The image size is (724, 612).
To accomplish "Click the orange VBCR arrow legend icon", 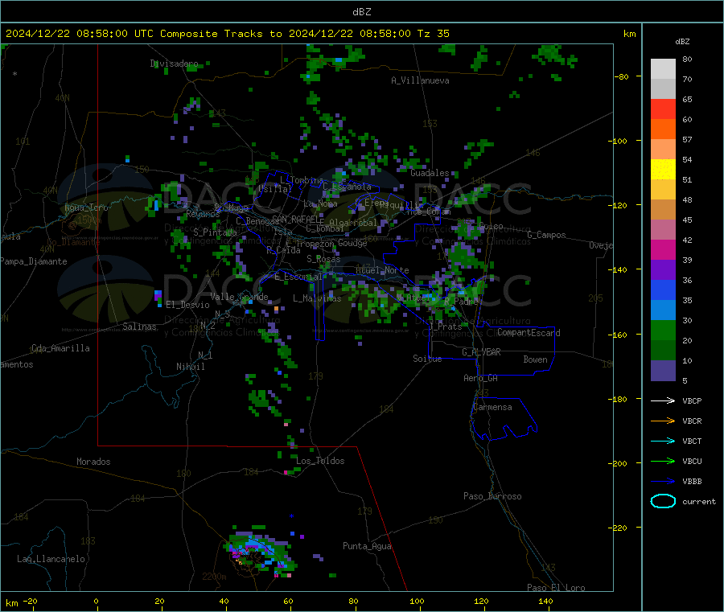I will coord(663,421).
